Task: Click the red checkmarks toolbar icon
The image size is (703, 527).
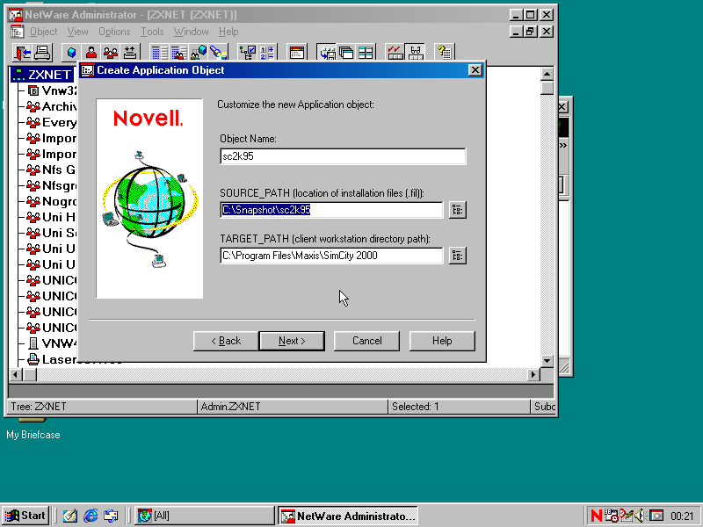Action: click(x=395, y=53)
